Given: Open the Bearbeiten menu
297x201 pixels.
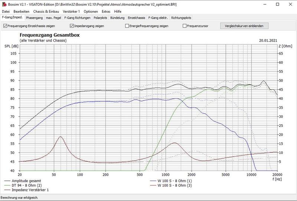Looking at the screenshot, I should click(21, 11).
